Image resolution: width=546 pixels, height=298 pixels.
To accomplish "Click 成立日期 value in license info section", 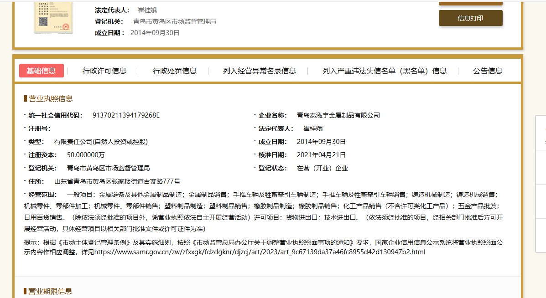I will [x=321, y=142].
